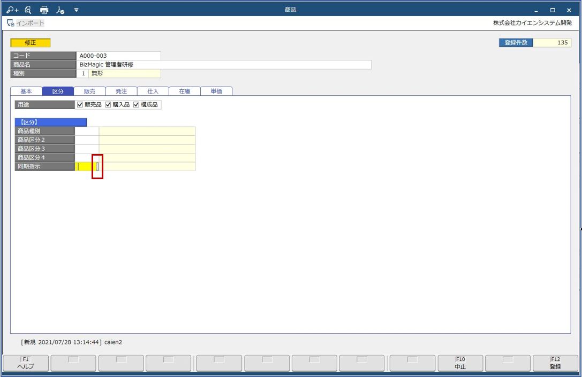The width and height of the screenshot is (582, 377).
Task: Click the F12 登録 button
Action: 556,363
